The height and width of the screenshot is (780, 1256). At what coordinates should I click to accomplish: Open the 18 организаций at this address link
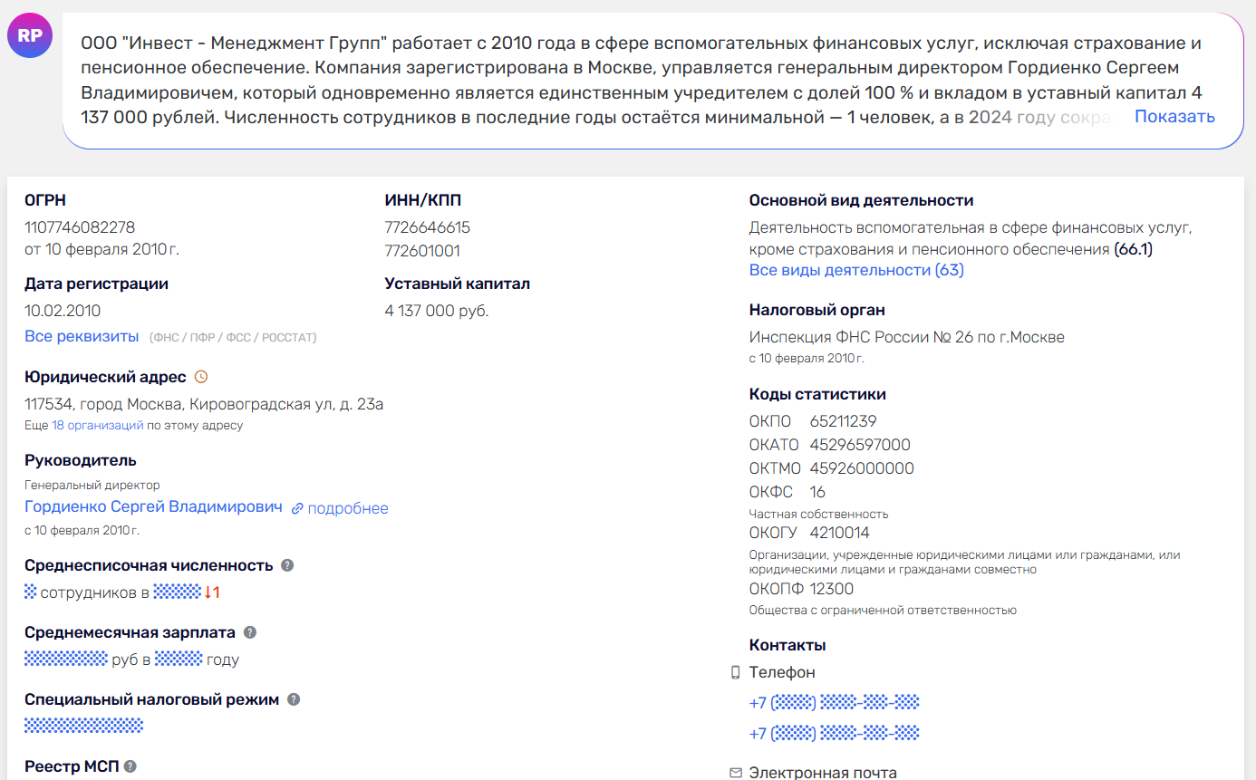coord(98,425)
